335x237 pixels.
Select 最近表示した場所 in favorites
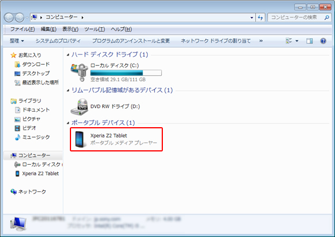40,82
